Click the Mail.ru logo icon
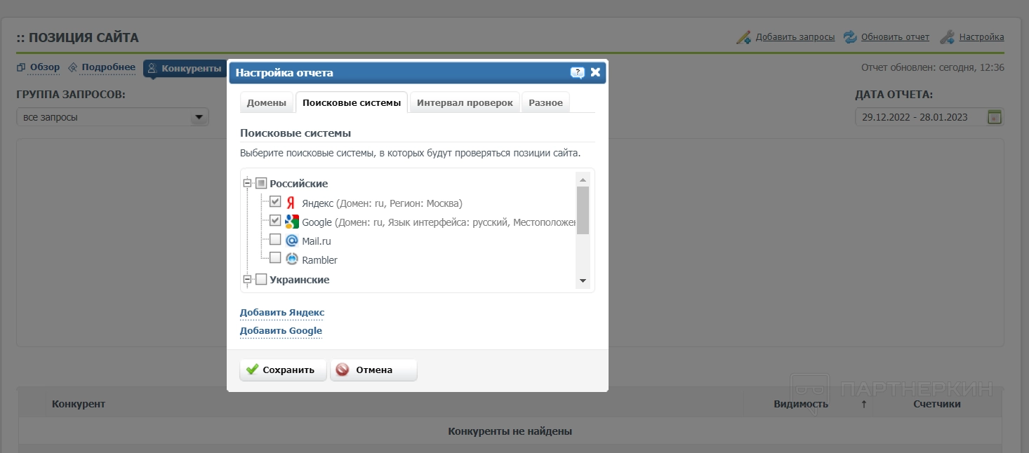 [x=292, y=241]
